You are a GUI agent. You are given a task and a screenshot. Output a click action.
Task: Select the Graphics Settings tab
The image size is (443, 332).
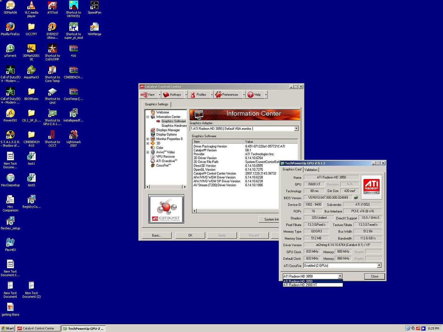(x=157, y=104)
